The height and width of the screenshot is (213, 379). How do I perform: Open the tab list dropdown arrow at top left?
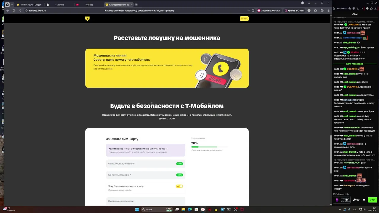12,5
